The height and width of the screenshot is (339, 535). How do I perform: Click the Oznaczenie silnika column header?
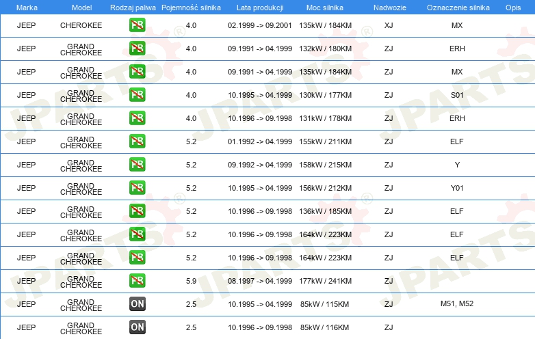tap(458, 8)
